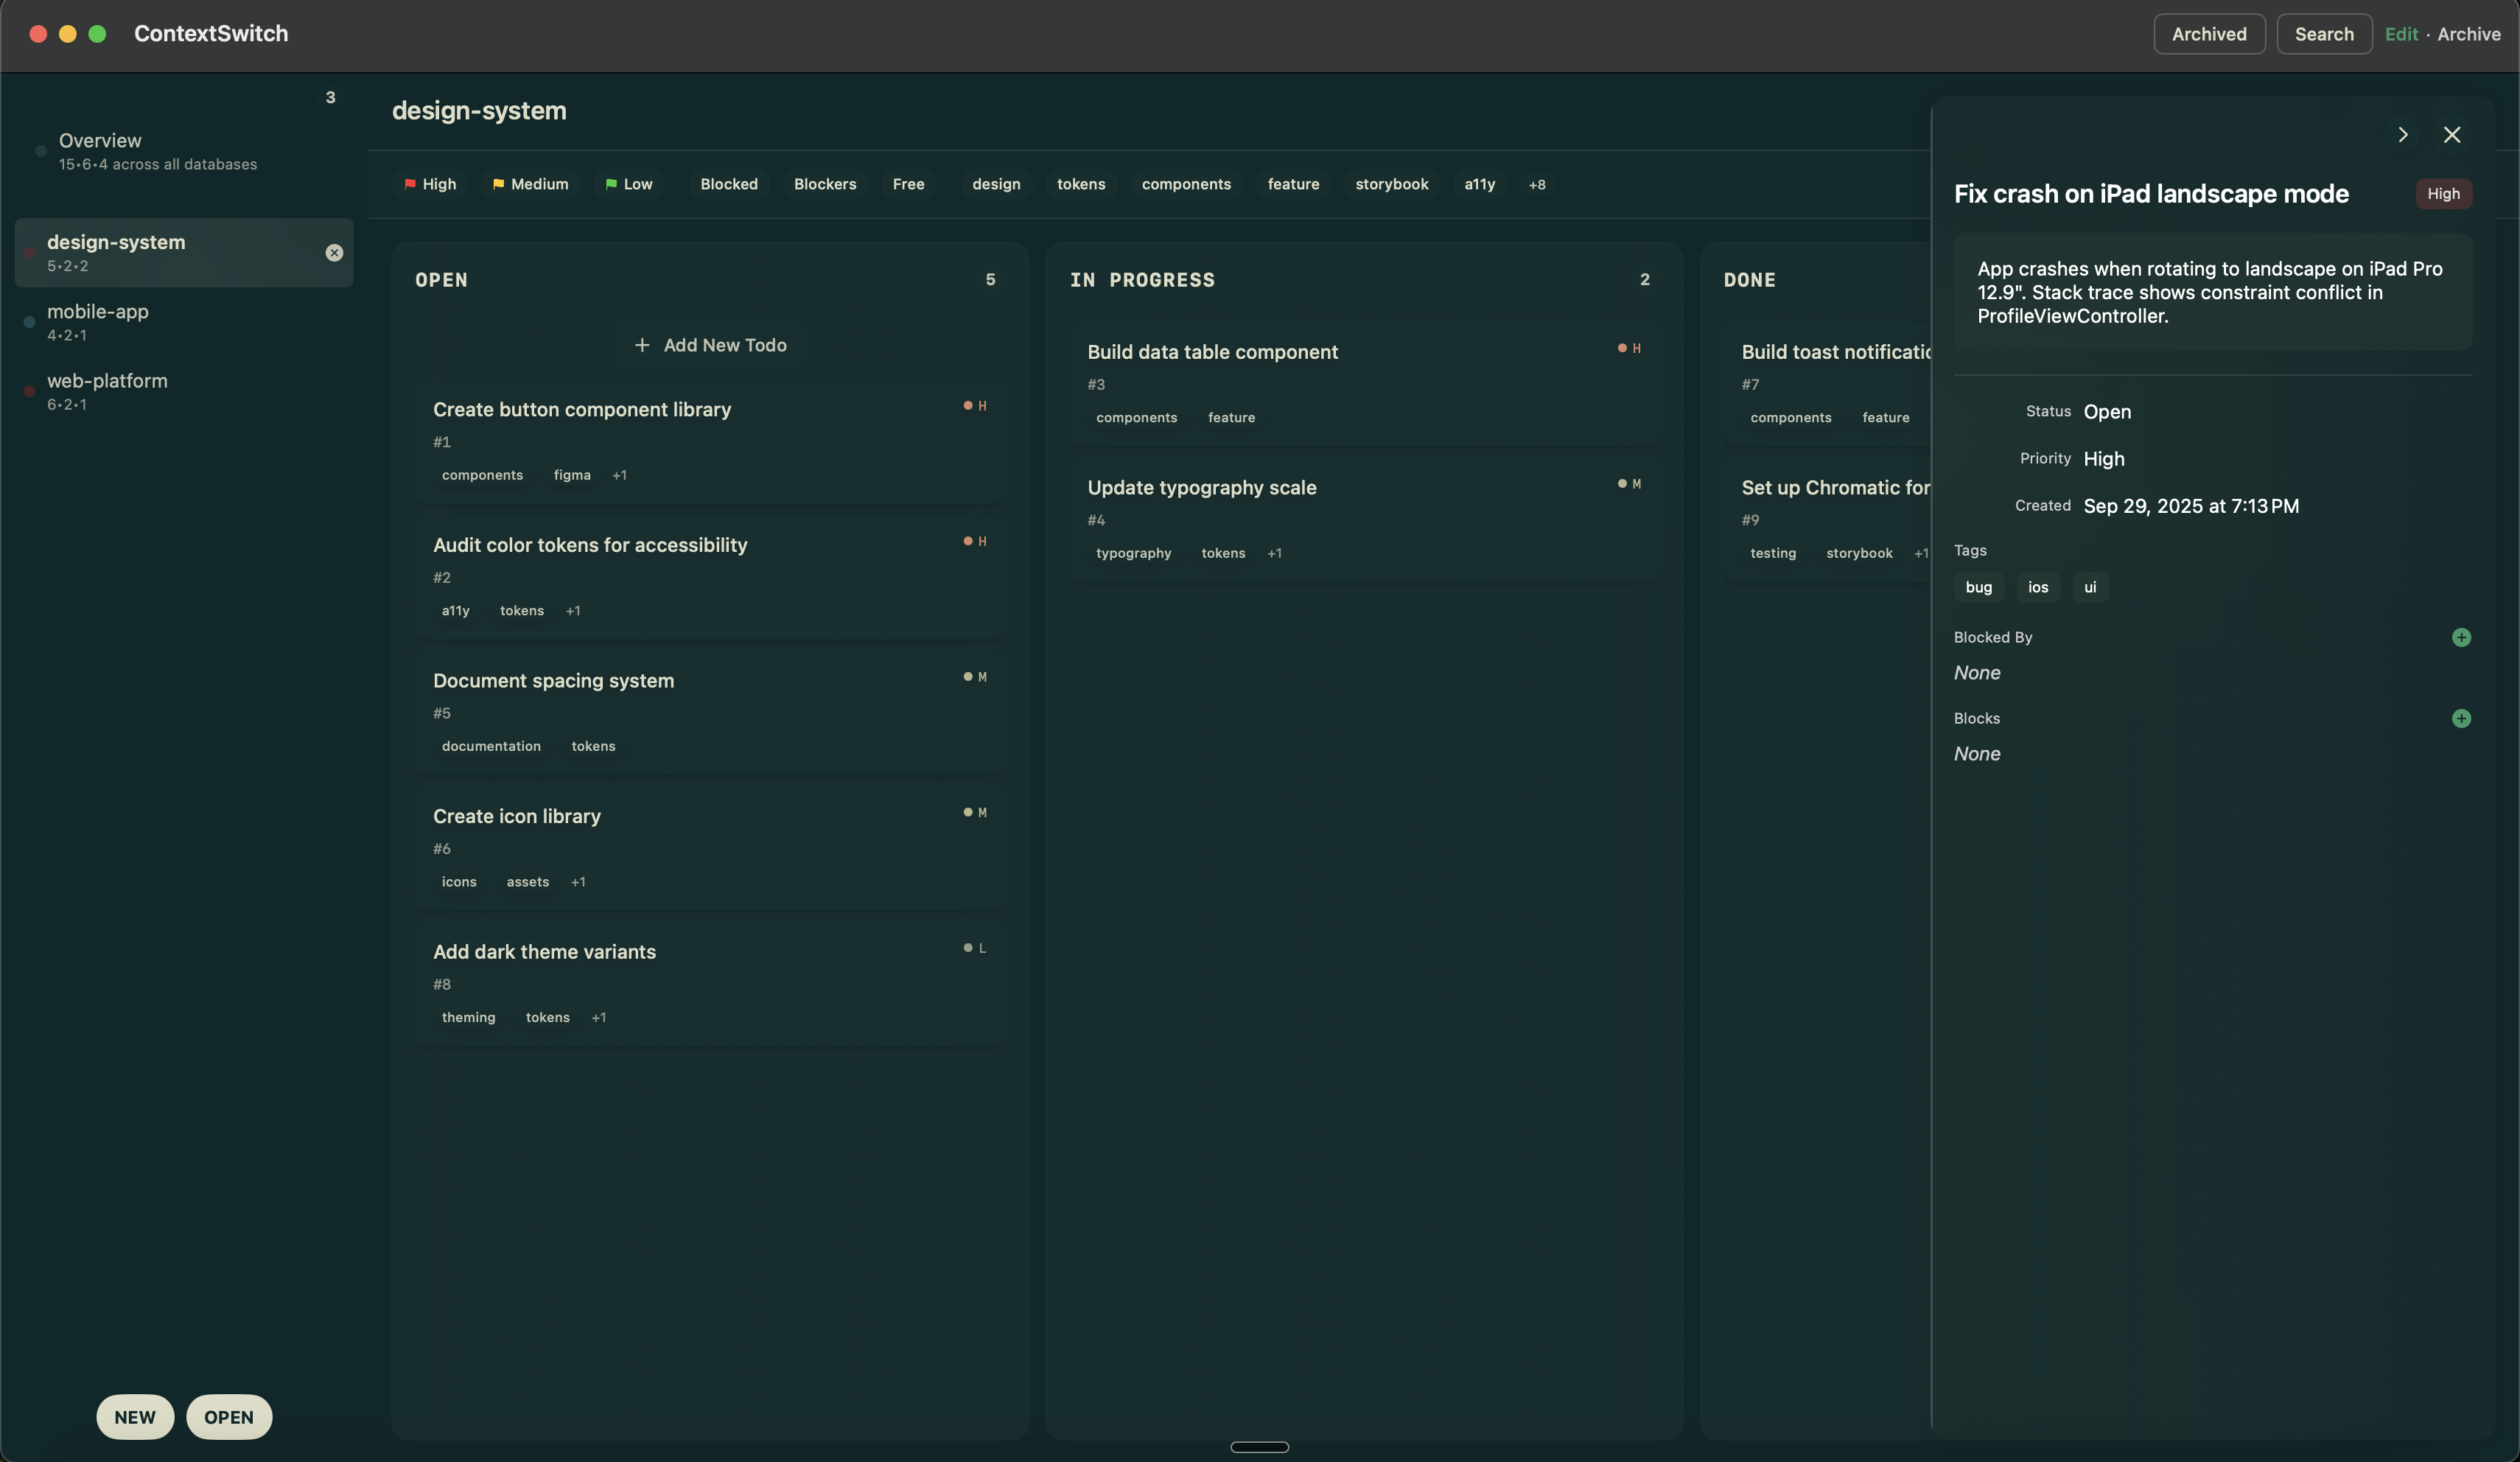
Task: Toggle the storybook tag filter
Action: click(x=1391, y=184)
